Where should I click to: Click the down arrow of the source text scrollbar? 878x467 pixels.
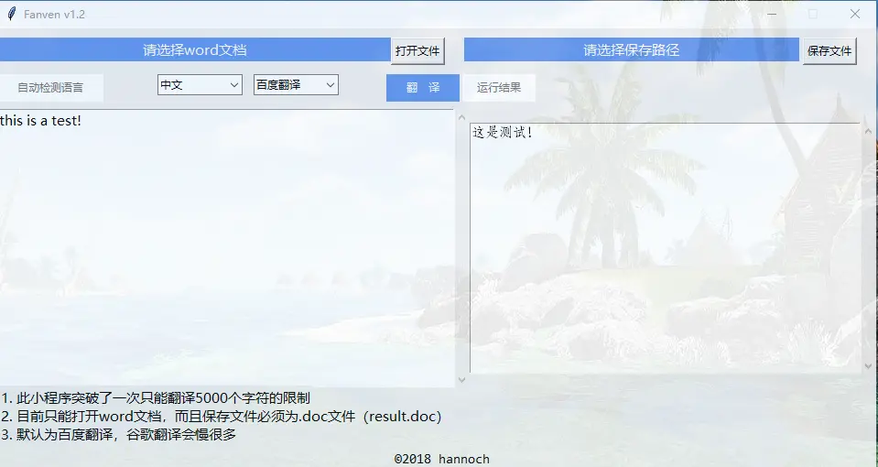pos(461,380)
